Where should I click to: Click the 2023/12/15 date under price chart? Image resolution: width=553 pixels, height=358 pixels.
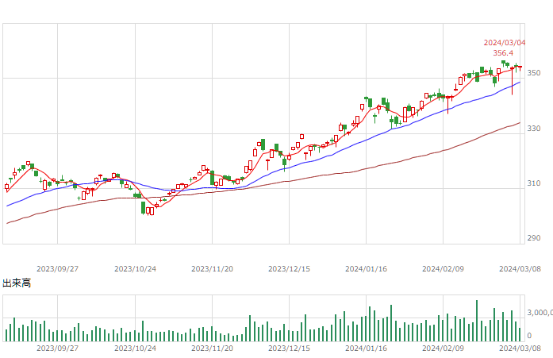(x=289, y=269)
